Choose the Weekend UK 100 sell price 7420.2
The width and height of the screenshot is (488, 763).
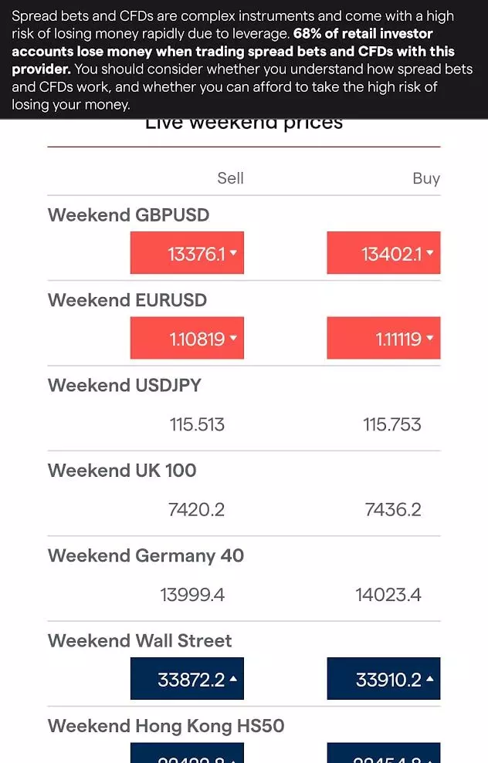pos(197,509)
